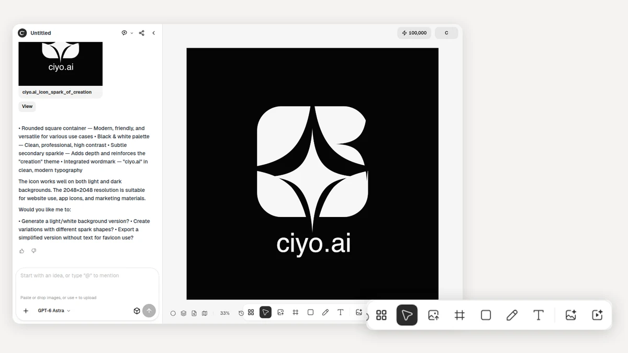Give the response a thumbs up

(22, 251)
